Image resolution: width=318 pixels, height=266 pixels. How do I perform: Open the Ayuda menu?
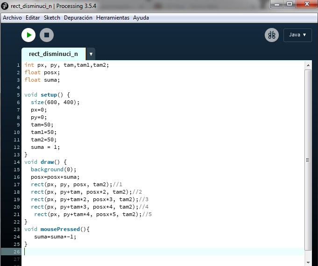point(141,18)
